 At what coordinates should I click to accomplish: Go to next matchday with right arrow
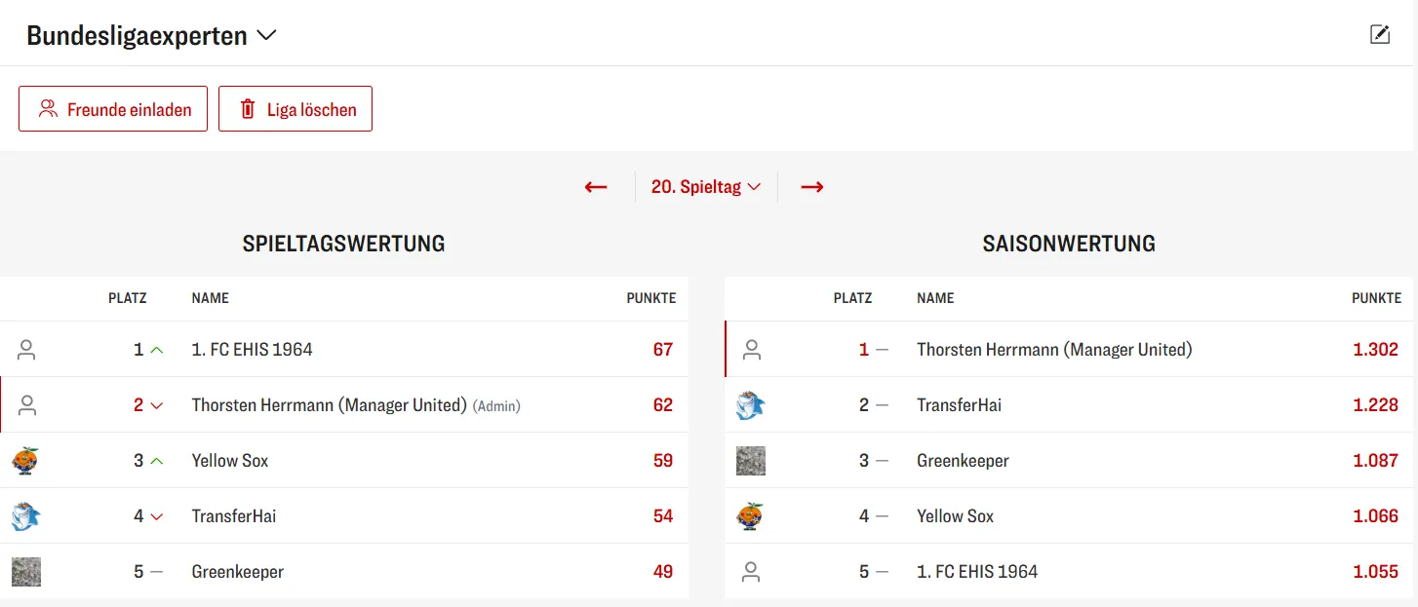click(811, 187)
